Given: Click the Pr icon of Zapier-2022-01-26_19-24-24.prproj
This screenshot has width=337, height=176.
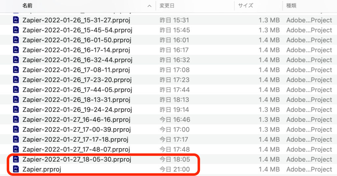Looking at the screenshot, I should (x=16, y=110).
